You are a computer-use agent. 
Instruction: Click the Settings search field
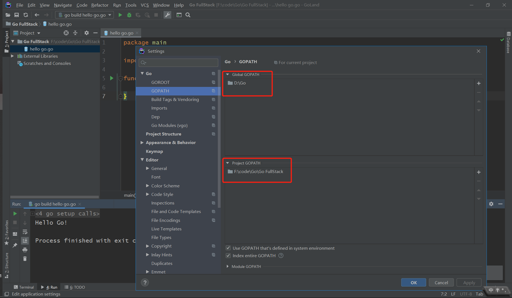coord(179,63)
